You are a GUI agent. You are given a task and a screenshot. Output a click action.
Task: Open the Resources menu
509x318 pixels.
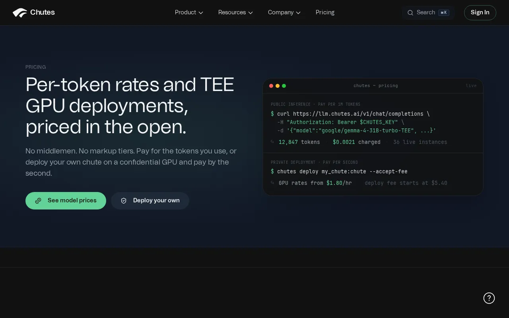tap(236, 12)
